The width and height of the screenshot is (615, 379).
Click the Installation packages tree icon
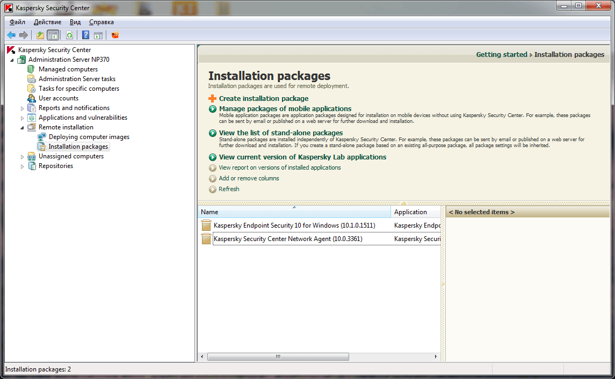coord(41,147)
